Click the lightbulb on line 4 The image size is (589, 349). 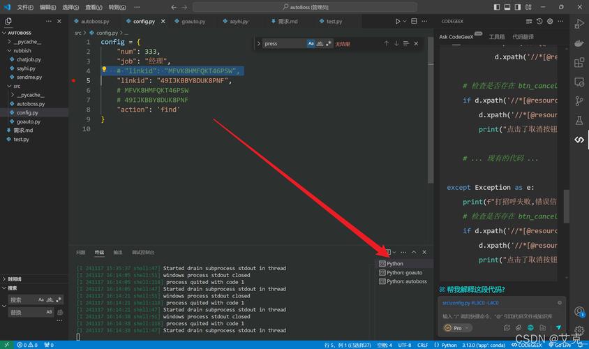coord(104,70)
